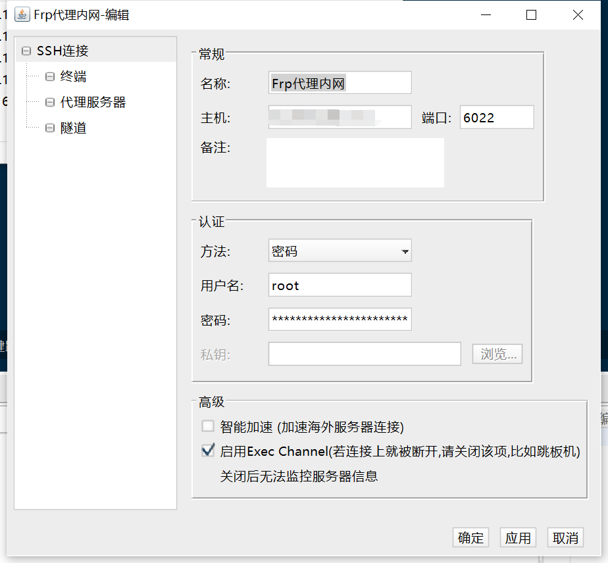This screenshot has height=563, width=608.
Task: Click the 备注 notes text area
Action: (355, 162)
